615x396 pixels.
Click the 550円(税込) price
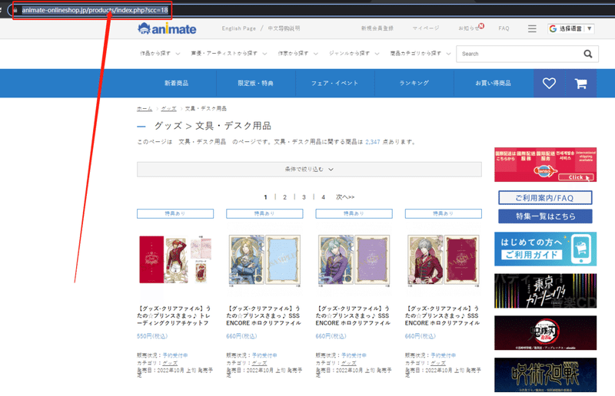(152, 336)
